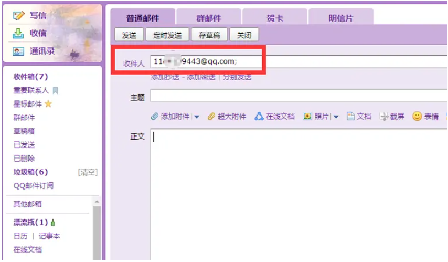
Task: Click the 收信 receive mail icon
Action: (x=19, y=33)
